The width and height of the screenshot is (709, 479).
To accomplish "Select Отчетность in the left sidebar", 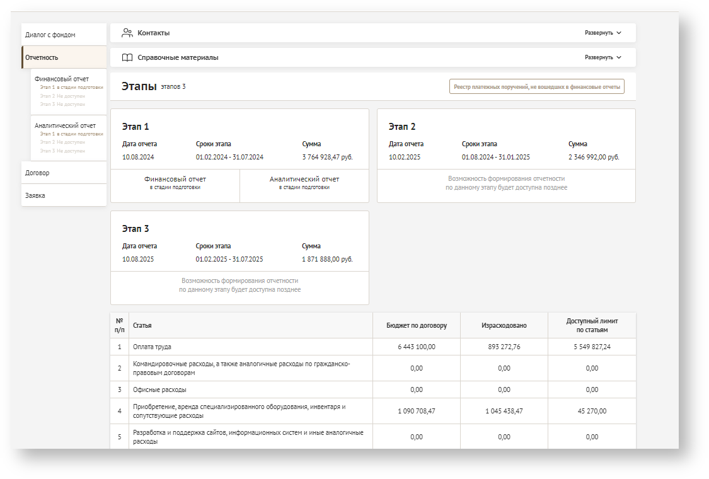I will click(42, 57).
